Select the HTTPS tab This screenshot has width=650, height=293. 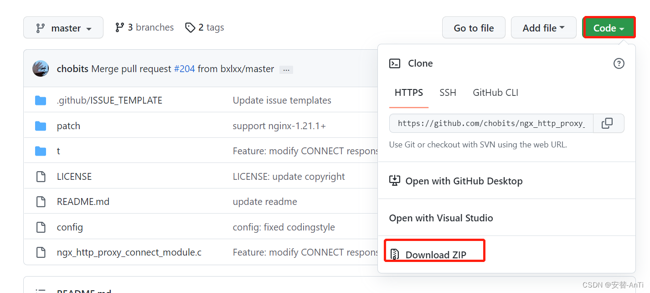[409, 93]
